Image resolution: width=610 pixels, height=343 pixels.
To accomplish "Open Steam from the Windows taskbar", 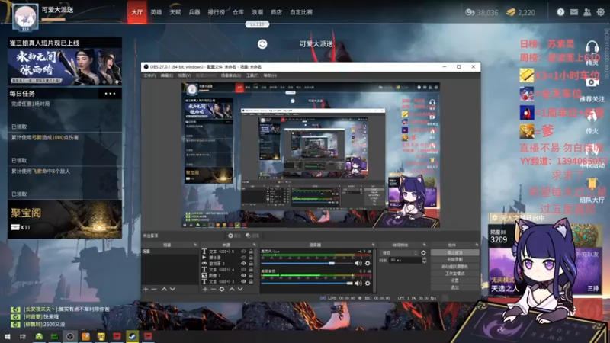I will (x=132, y=336).
